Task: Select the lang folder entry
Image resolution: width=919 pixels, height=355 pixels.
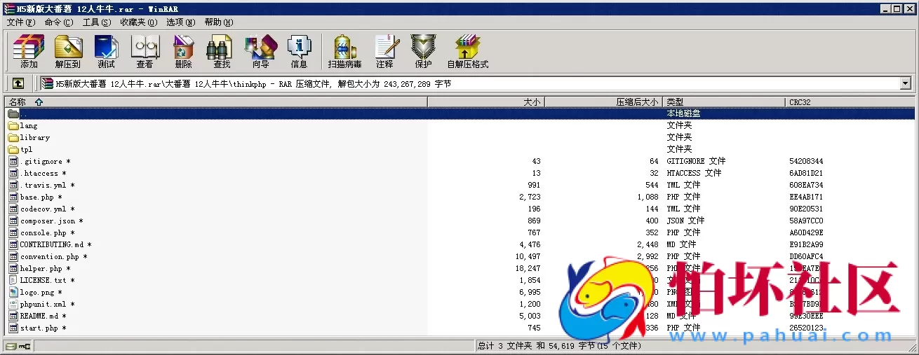Action: point(29,126)
